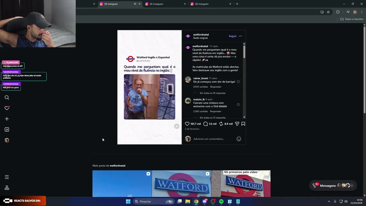366x206 pixels.
Task: Toggle the reel's mute sound button
Action: tap(177, 126)
